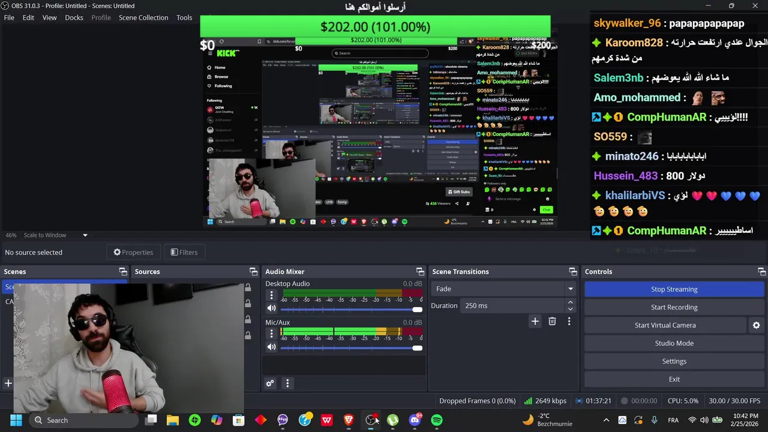Screen dimensions: 768x432
Task: Open the Scene Collection menu
Action: click(143, 17)
